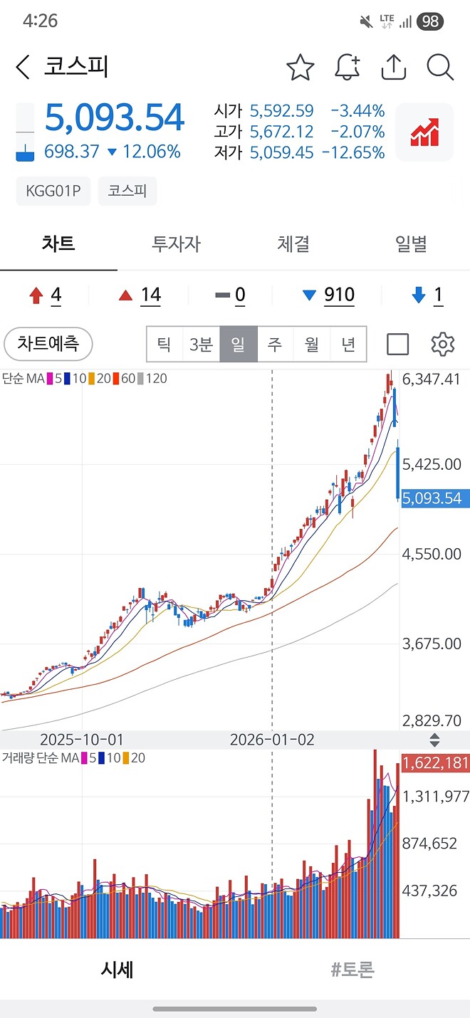Select the 일 daily interval

238,345
